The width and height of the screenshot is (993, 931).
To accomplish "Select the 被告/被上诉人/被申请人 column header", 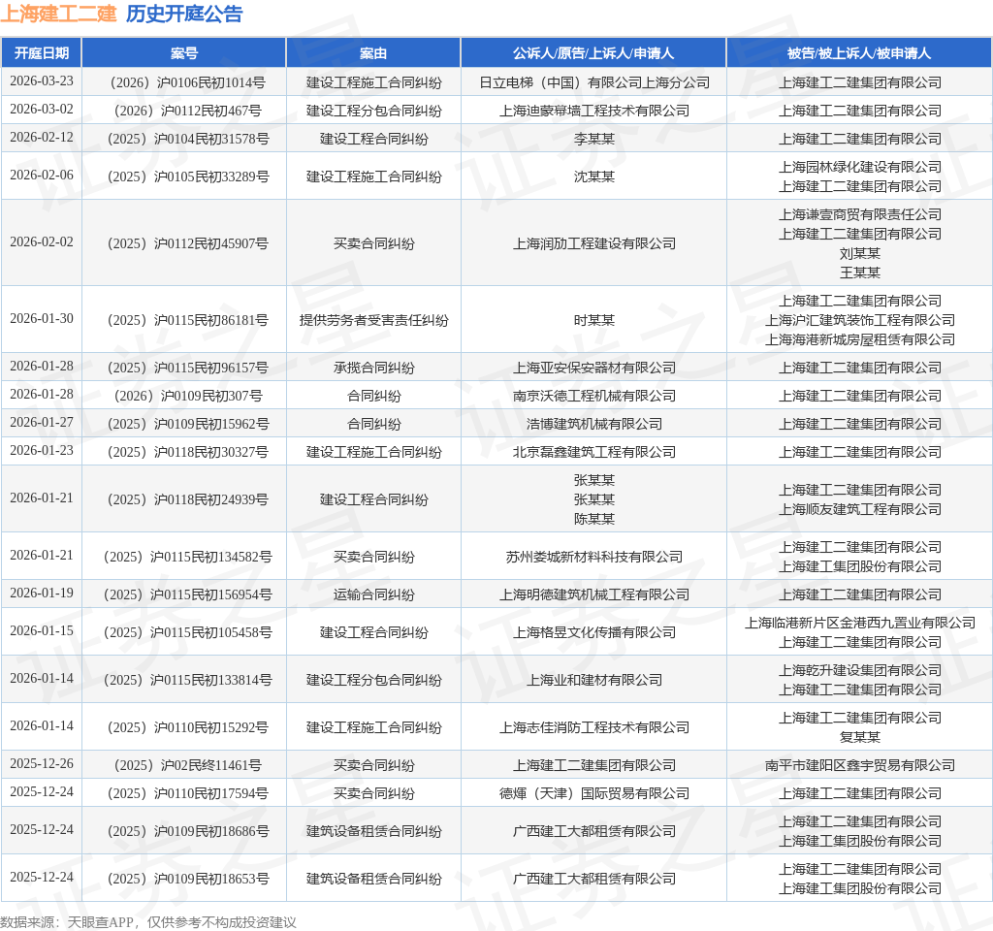I will tap(859, 53).
